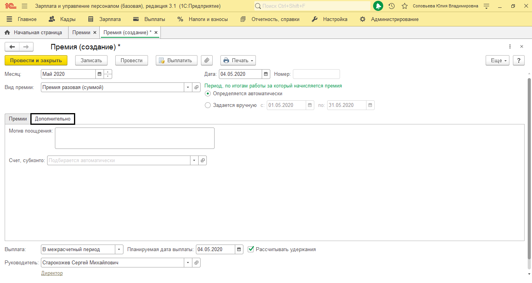Screen dimensions: 532x283
Task: Open Главное menu section
Action: 27,19
